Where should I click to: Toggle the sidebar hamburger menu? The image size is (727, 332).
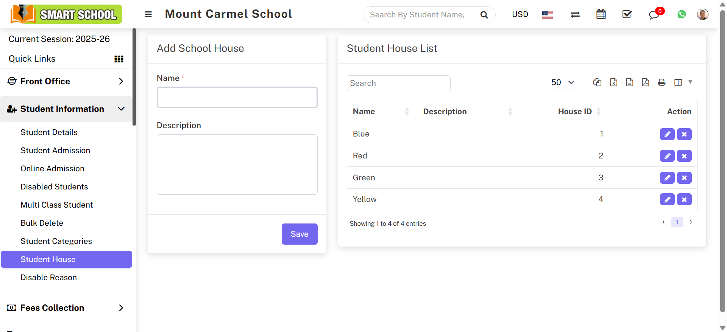(x=148, y=14)
